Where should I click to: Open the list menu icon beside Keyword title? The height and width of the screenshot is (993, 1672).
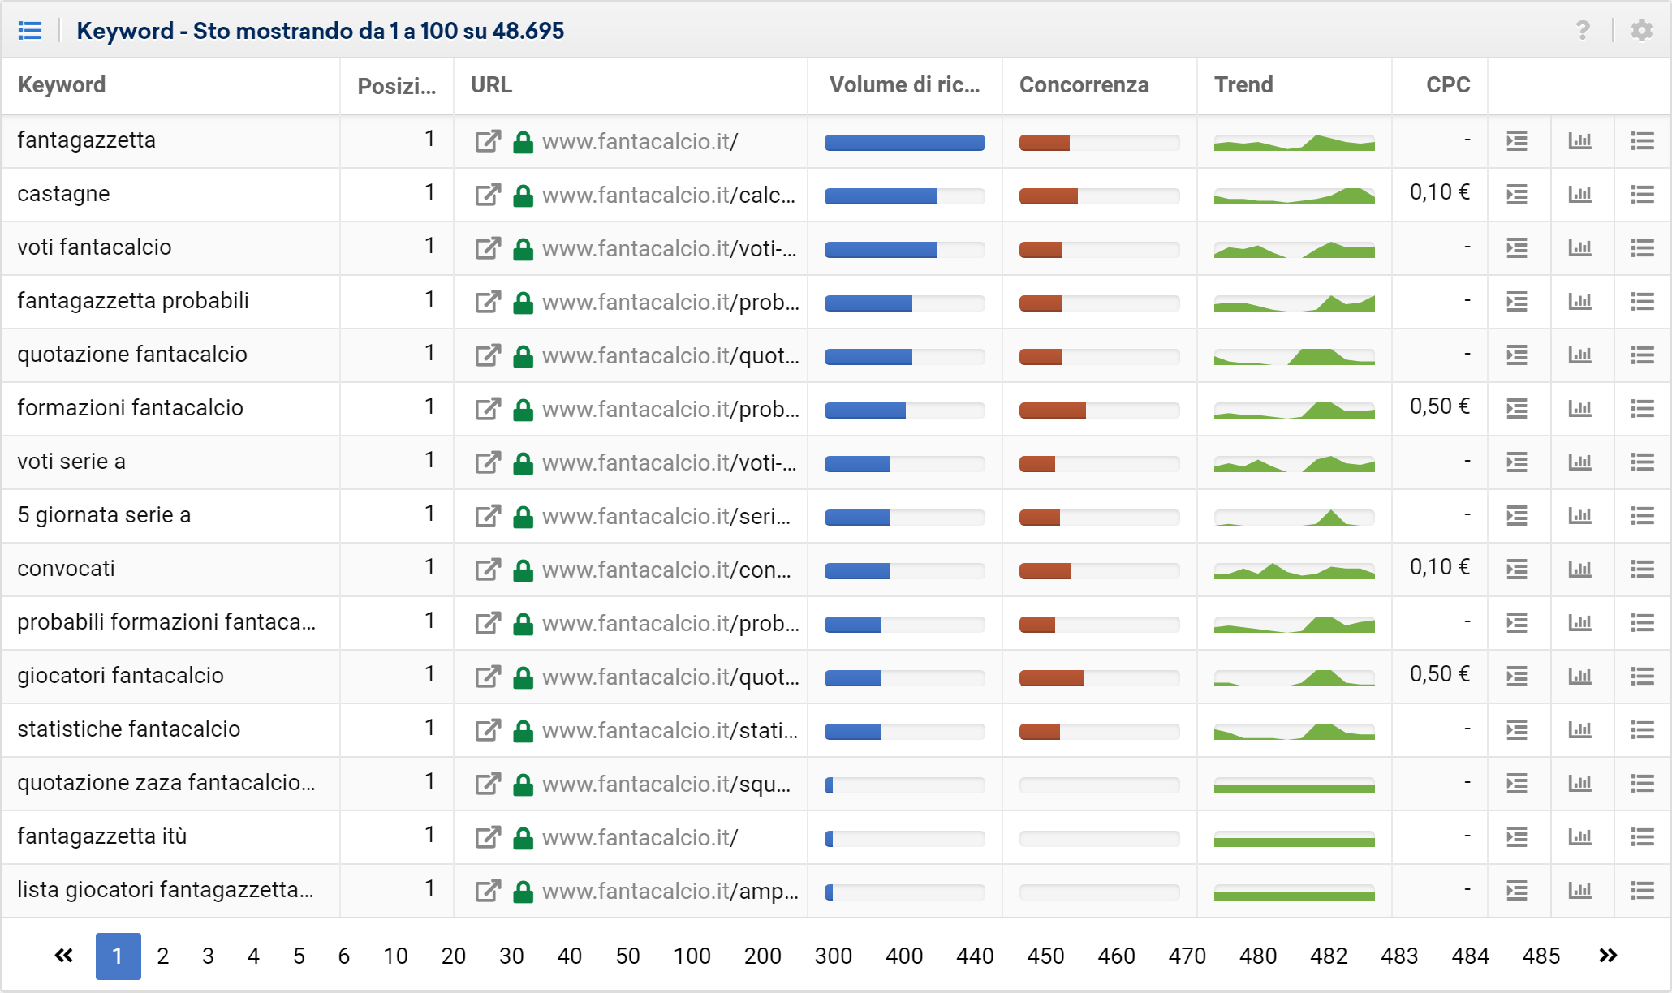point(30,31)
